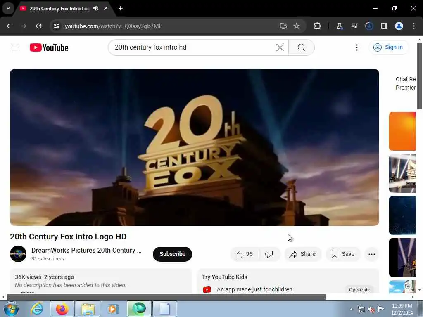Open the clock showing 11:09 PM
The image size is (423, 317).
(x=402, y=309)
